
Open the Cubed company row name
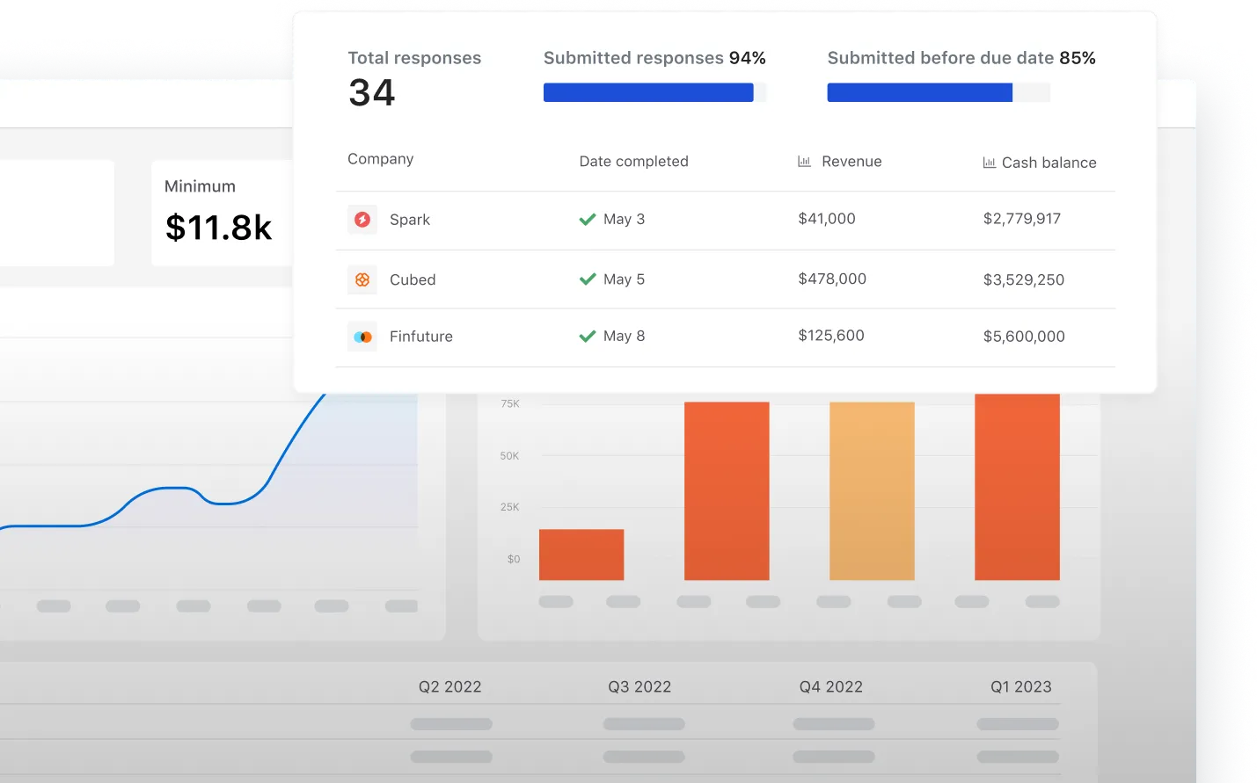click(x=413, y=279)
